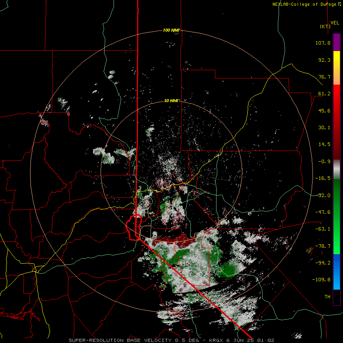Click the -109.8 legend value
Viewport: 343px width, 343px height.
point(321,280)
